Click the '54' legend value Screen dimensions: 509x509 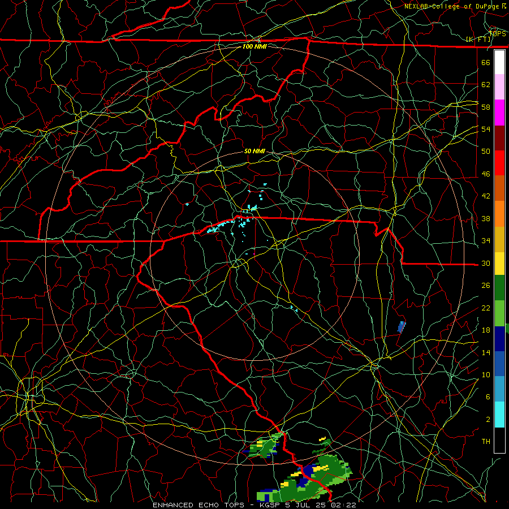click(486, 129)
